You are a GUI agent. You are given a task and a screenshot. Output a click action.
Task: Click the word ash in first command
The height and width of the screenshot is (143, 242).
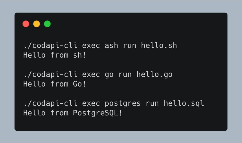111,46
